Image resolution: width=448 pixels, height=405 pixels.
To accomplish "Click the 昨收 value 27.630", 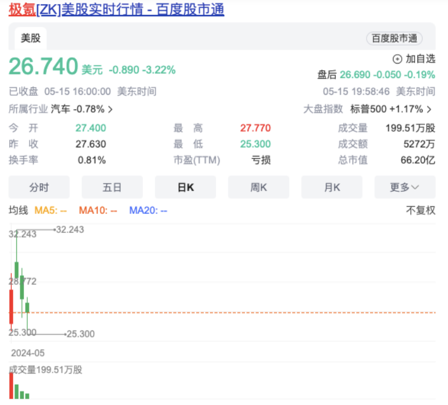I will (91, 144).
